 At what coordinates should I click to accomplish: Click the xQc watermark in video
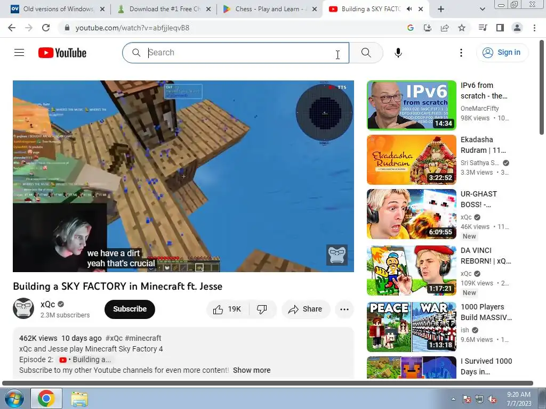(x=337, y=255)
